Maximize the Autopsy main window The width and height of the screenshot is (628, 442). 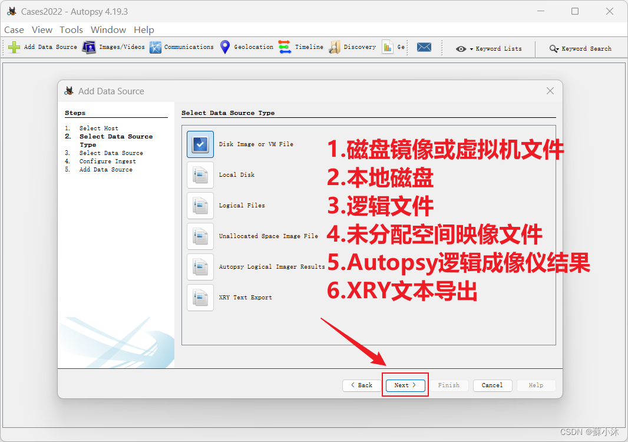click(575, 11)
